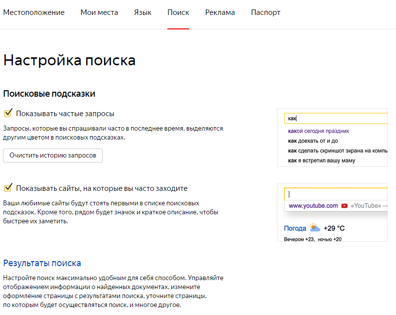
Task: Click the www.youtube.com suggested site
Action: pyautogui.click(x=313, y=206)
